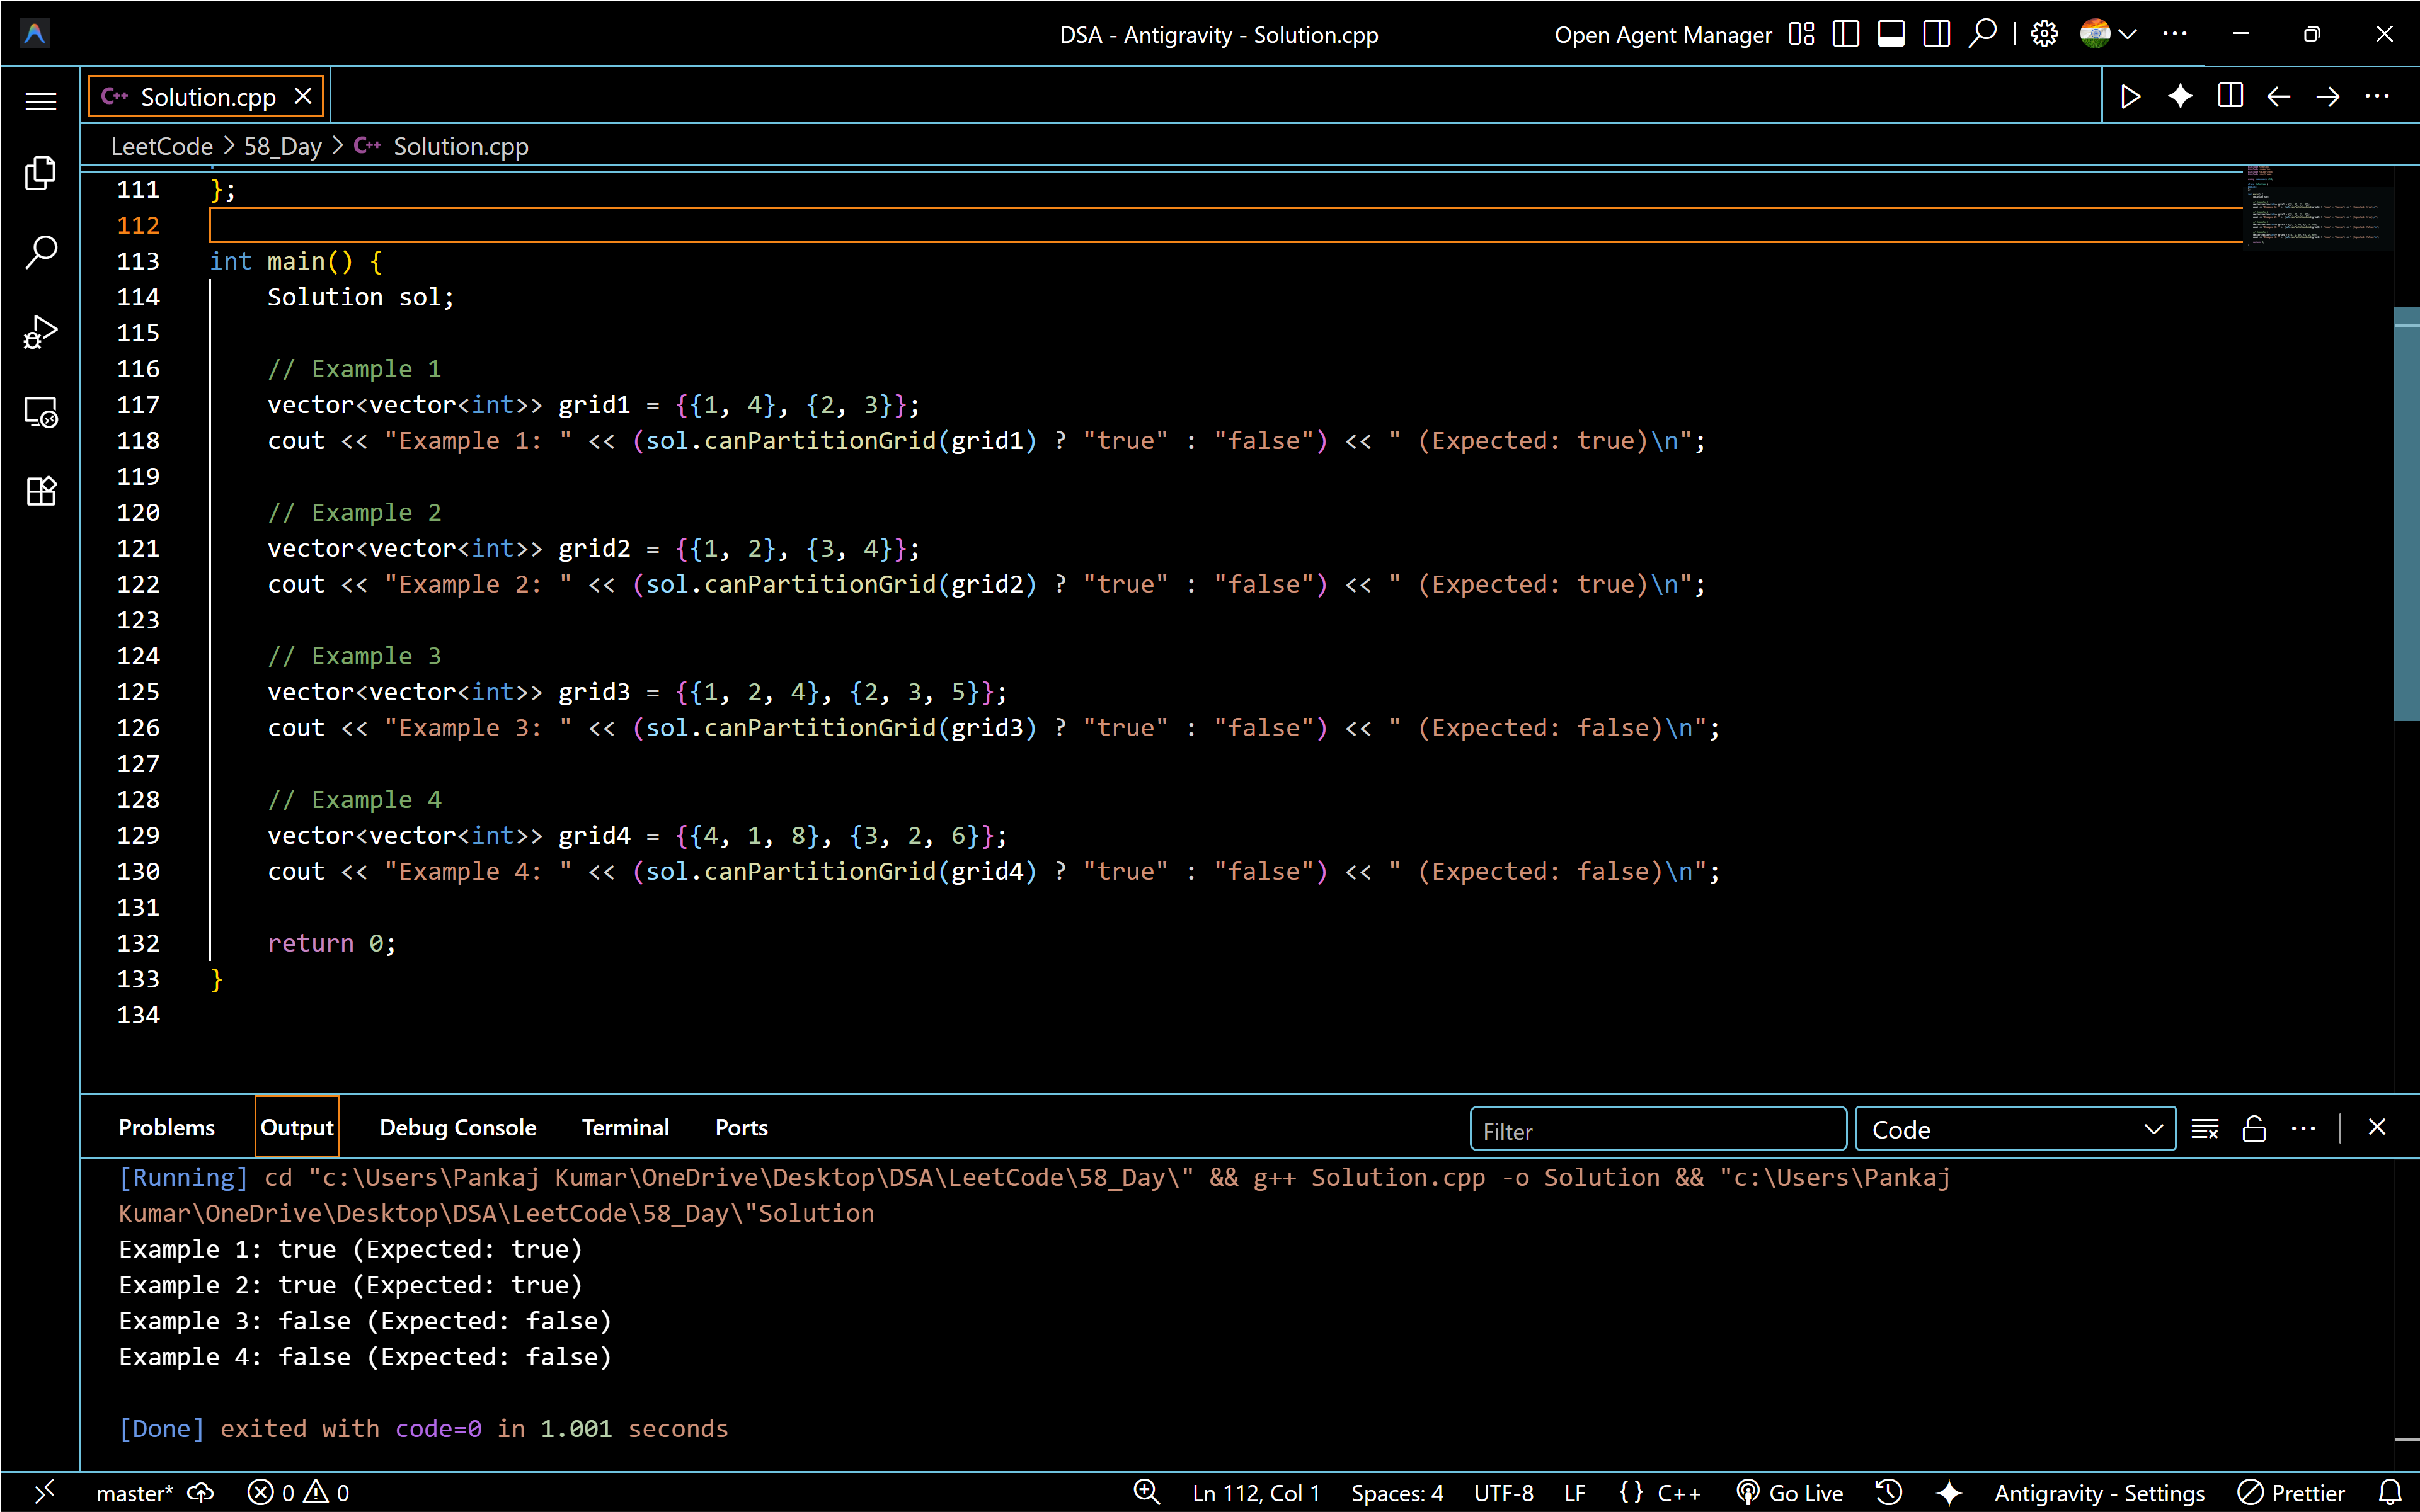2420x1512 pixels.
Task: Expand the 58_Day breadcrumb folder
Action: point(282,146)
